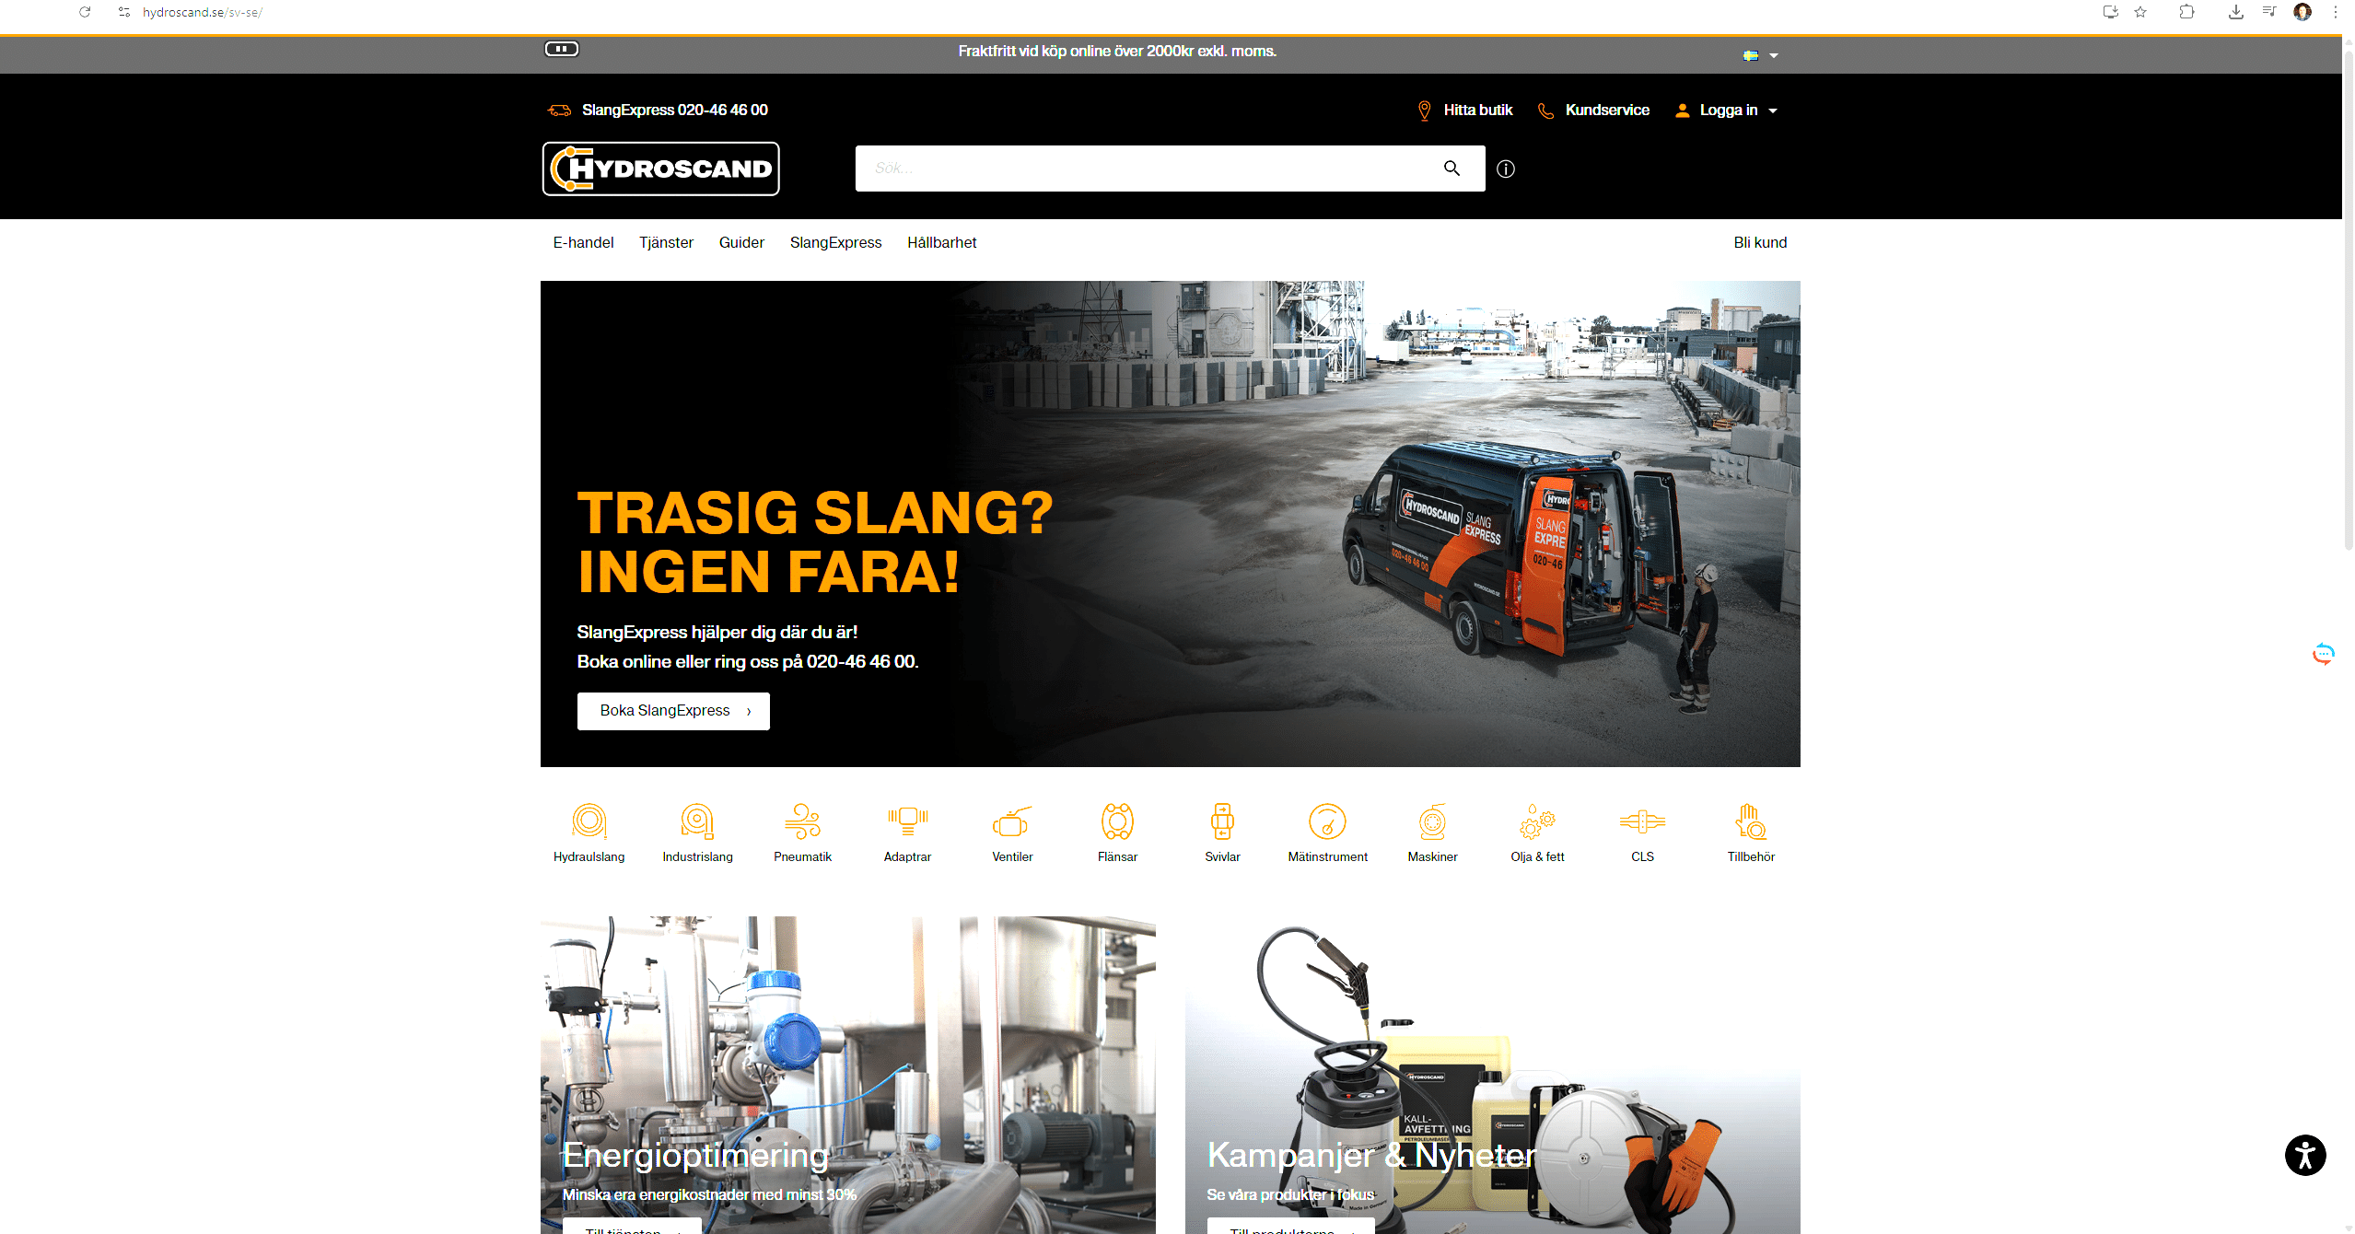2355x1234 pixels.
Task: Open the chat widget icon
Action: point(2323,654)
